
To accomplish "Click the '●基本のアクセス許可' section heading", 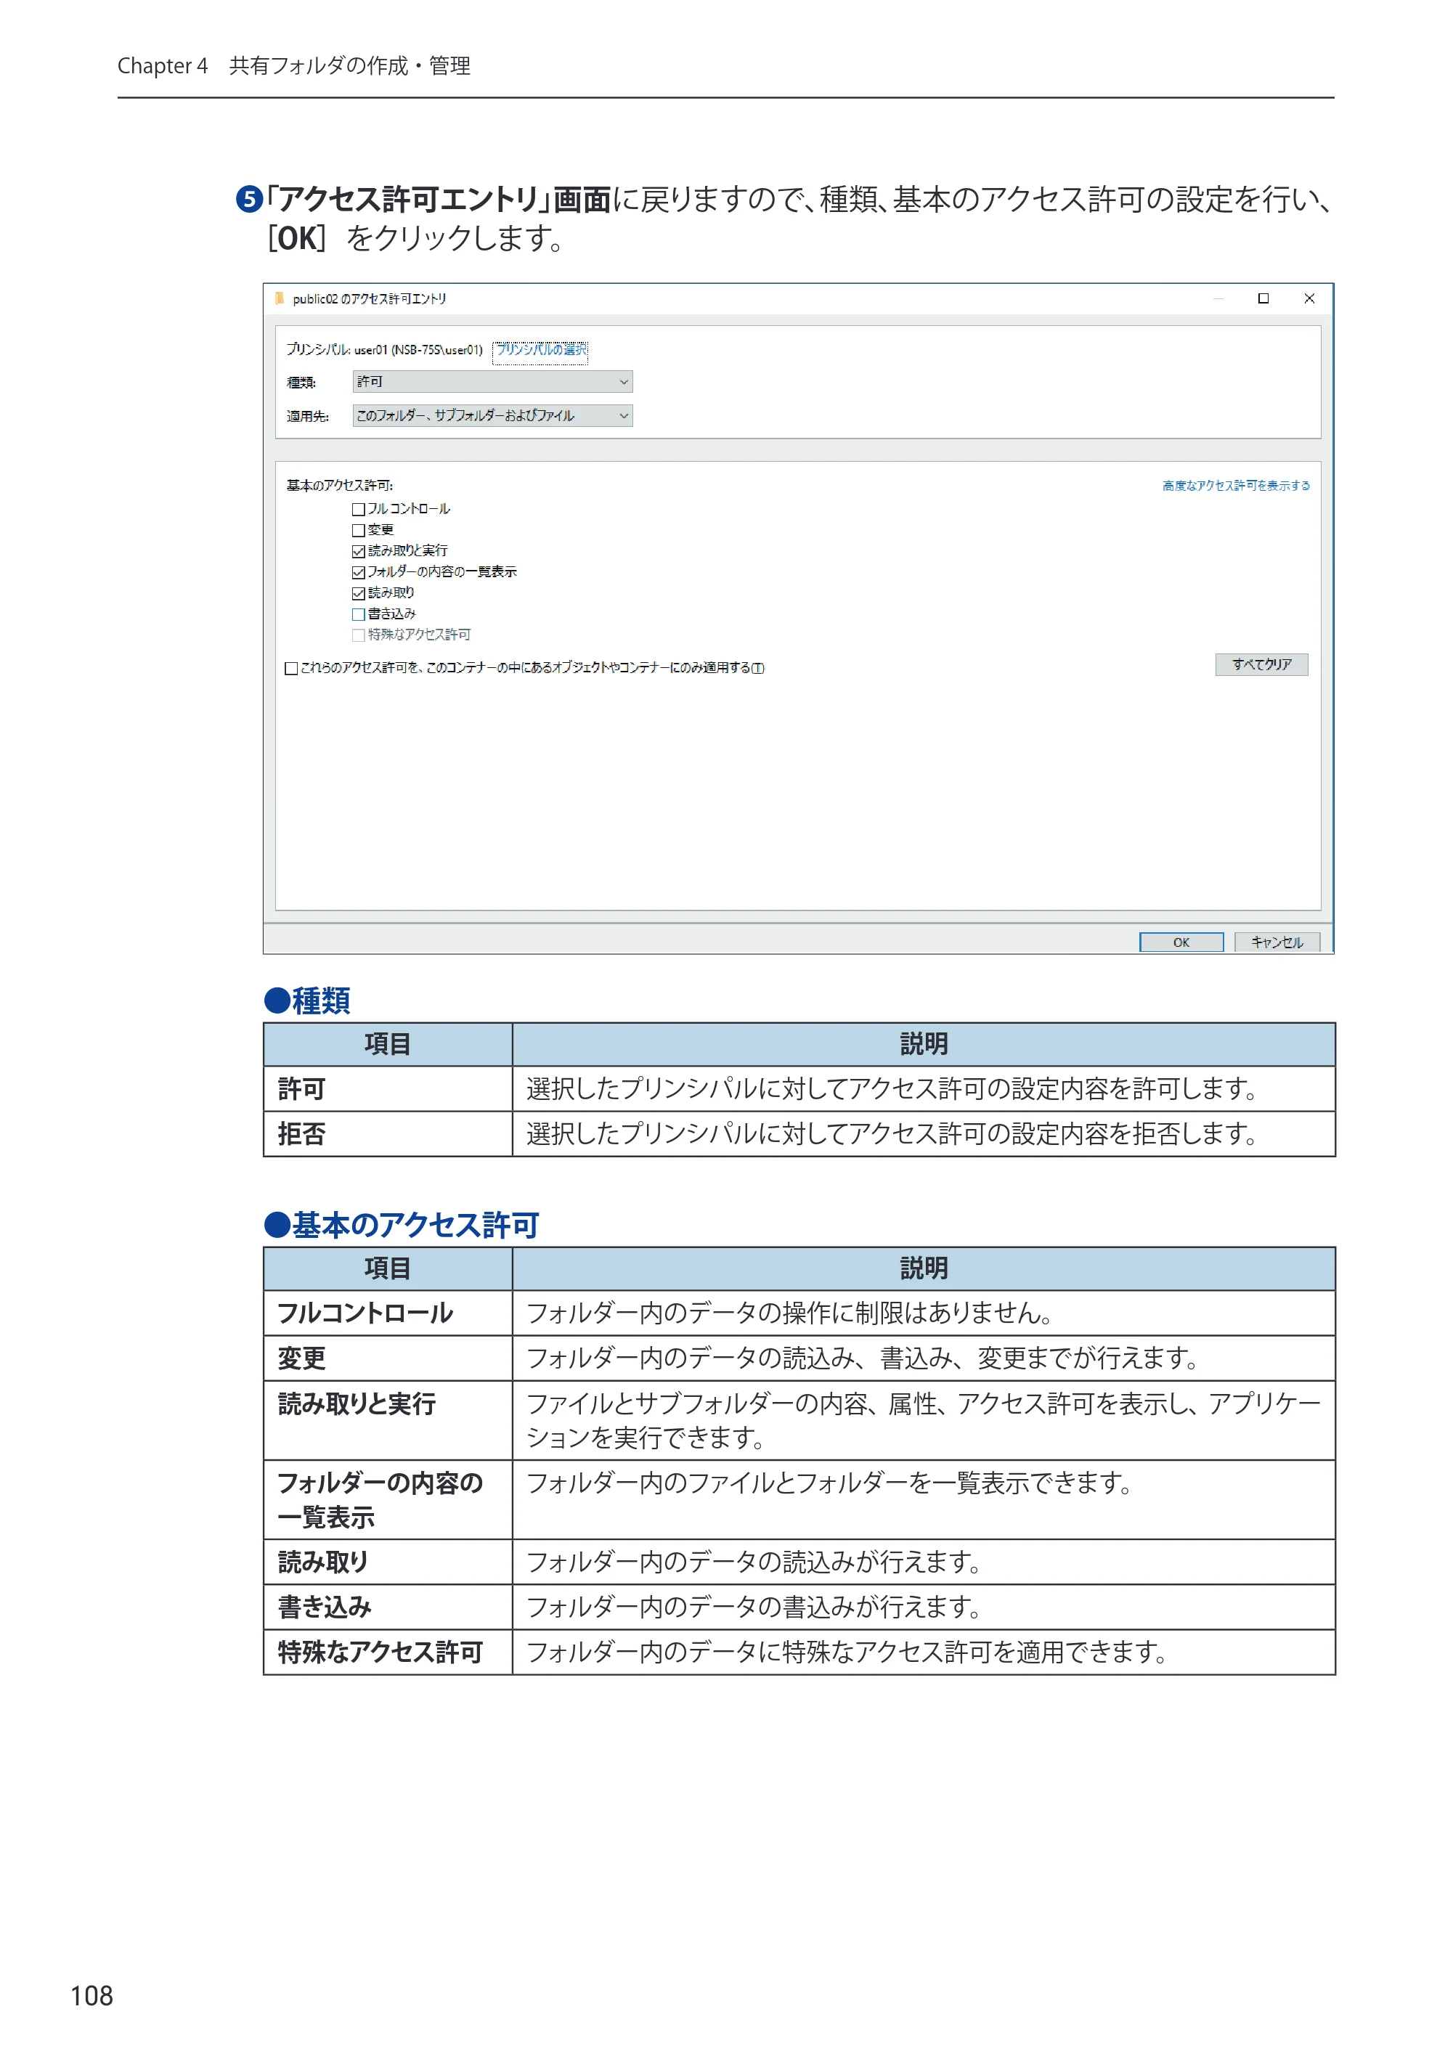I will 401,1225.
